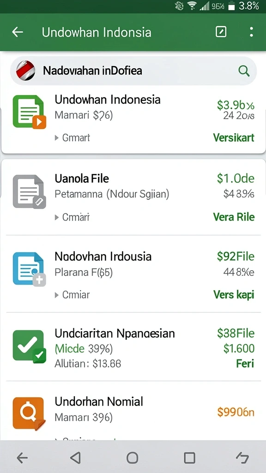Tap the circular home button in navigation bar
This screenshot has height=473, width=266.
132,458
